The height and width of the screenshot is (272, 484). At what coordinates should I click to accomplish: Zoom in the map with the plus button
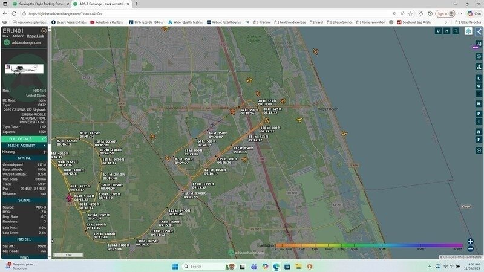(x=470, y=241)
